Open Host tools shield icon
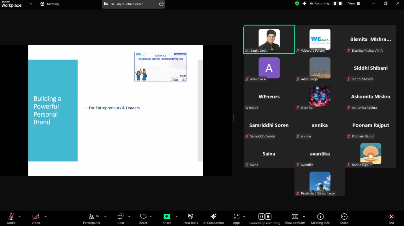 (190, 217)
